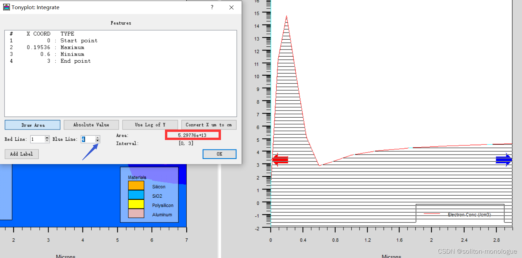This screenshot has height=258, width=522.
Task: Click the Red Line spinner up arrow
Action: tap(47, 137)
